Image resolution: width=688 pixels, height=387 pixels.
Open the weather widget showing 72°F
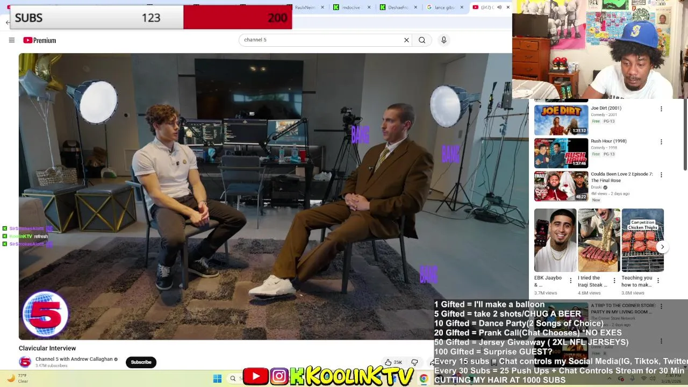pyautogui.click(x=17, y=378)
